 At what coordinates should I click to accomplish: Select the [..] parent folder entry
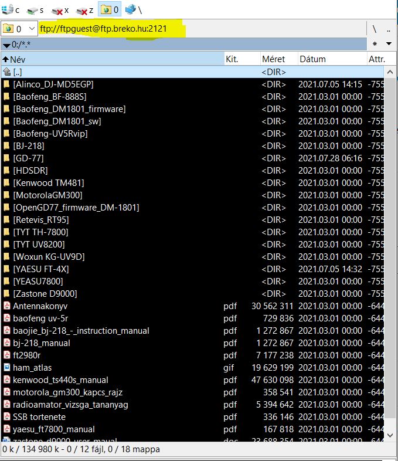192,72
